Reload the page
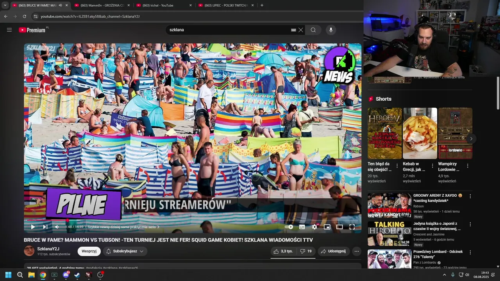 point(24,16)
